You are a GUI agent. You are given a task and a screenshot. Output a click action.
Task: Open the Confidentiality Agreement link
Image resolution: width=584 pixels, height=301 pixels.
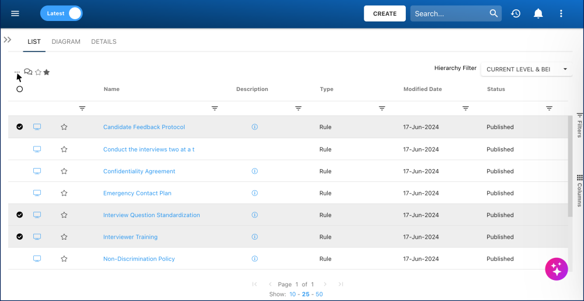tap(140, 171)
